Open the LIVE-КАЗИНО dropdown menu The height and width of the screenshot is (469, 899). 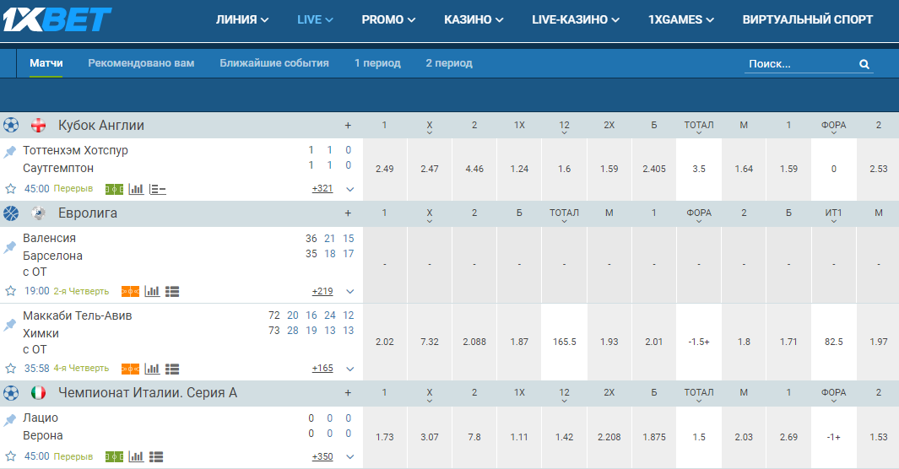coord(576,19)
